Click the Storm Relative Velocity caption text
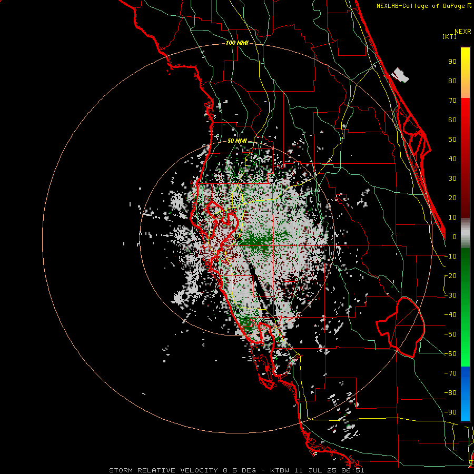This screenshot has width=474, height=474. (236, 470)
